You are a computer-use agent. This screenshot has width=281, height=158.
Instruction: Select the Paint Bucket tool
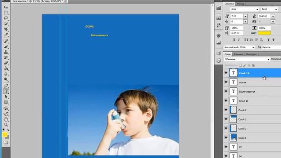point(6,68)
